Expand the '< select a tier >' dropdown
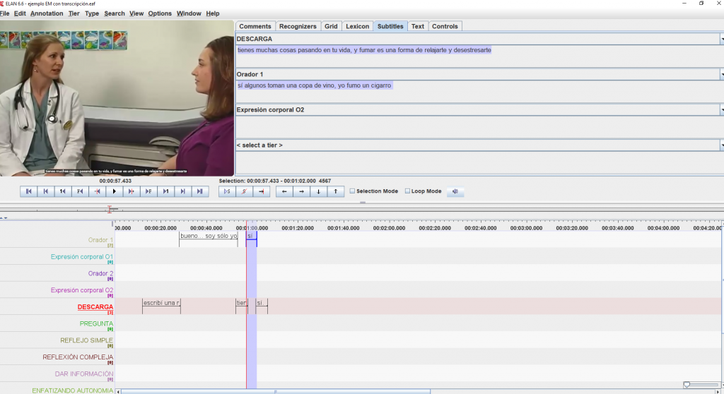This screenshot has width=724, height=394. pos(721,145)
